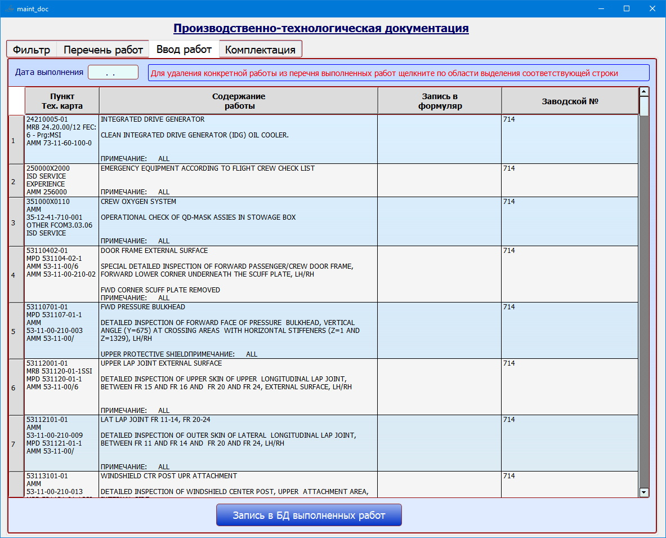The height and width of the screenshot is (538, 666).
Task: Click WINDSHIELD CTR POST UPR ATTACHMENT description
Action: (x=238, y=484)
